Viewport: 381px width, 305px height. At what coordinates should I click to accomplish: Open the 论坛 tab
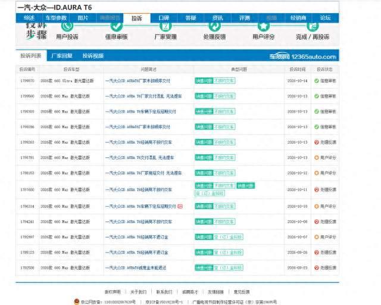coord(325,18)
